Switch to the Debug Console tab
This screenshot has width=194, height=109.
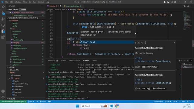[75, 61]
